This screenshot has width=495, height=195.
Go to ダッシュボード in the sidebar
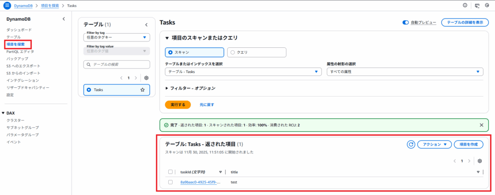click(19, 30)
